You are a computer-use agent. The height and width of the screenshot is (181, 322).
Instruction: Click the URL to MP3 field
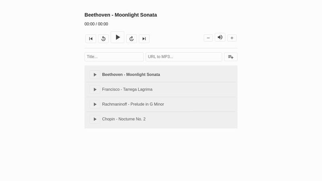coord(184,57)
